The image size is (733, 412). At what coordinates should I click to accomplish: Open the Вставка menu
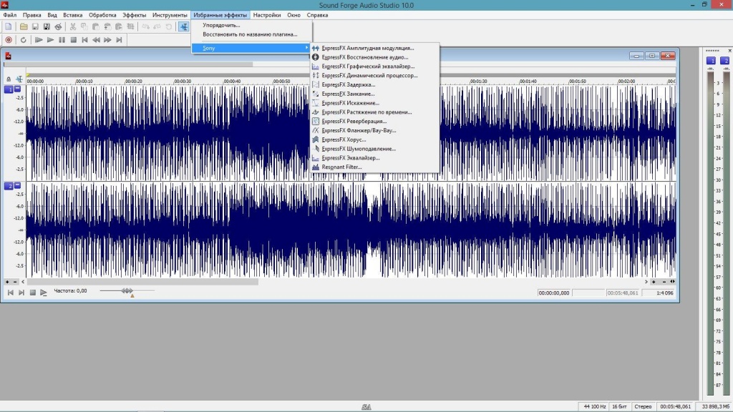pyautogui.click(x=72, y=15)
